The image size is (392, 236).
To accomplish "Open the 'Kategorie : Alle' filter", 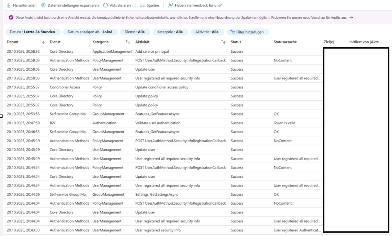I will 170,32.
